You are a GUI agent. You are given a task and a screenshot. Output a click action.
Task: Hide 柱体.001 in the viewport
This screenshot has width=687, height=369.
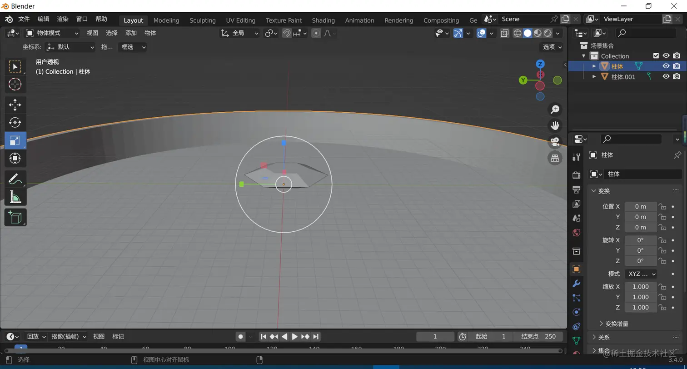[x=666, y=76]
